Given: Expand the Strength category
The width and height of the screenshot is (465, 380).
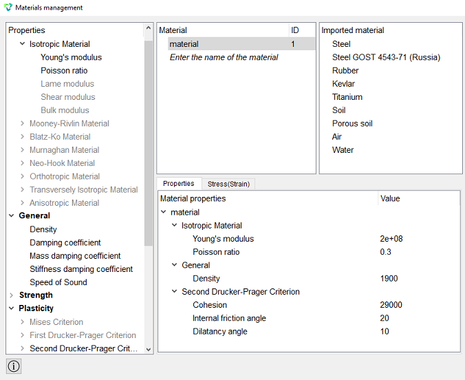Looking at the screenshot, I should 11,295.
